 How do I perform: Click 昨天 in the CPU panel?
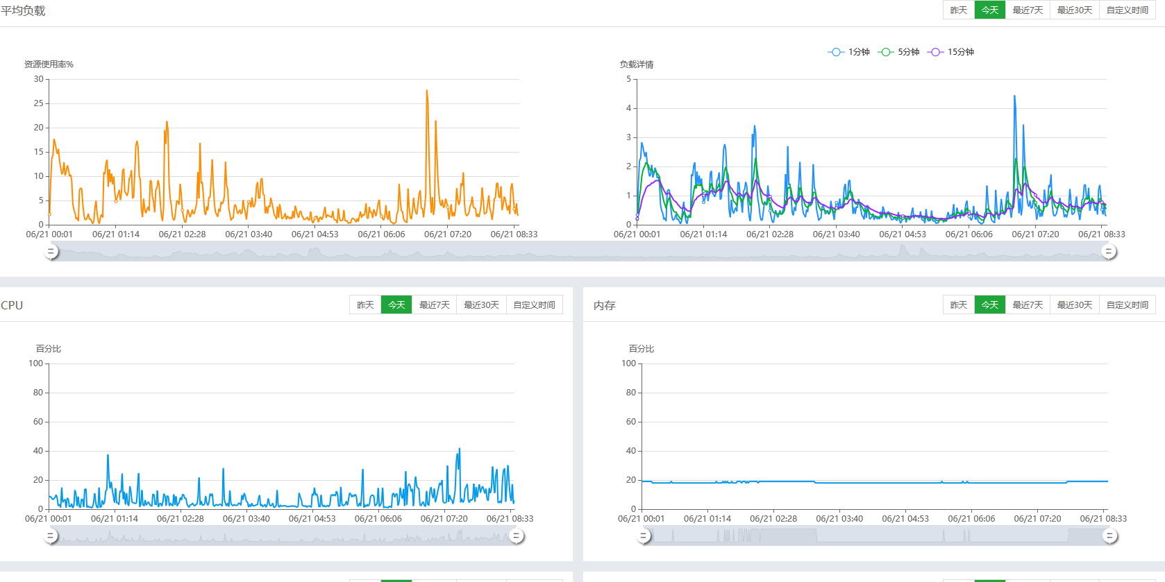(x=365, y=305)
